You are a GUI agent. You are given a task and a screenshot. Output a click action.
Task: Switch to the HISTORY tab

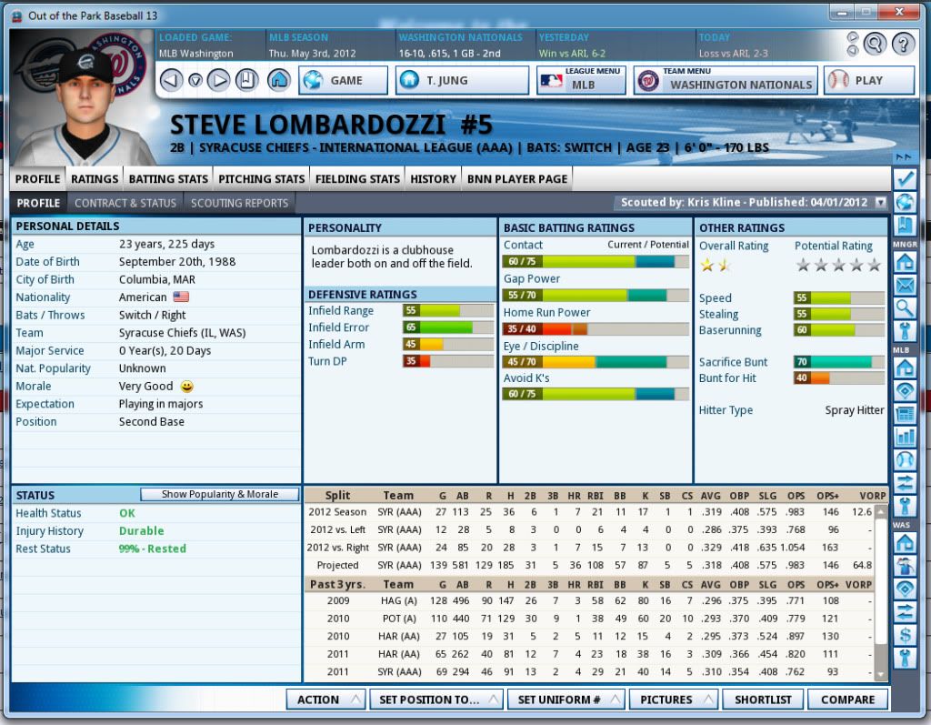click(433, 179)
